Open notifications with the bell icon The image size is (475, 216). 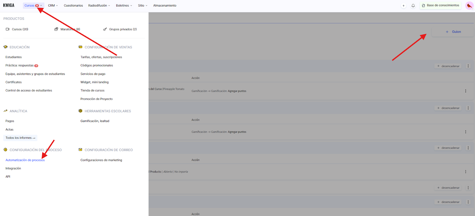(x=413, y=6)
